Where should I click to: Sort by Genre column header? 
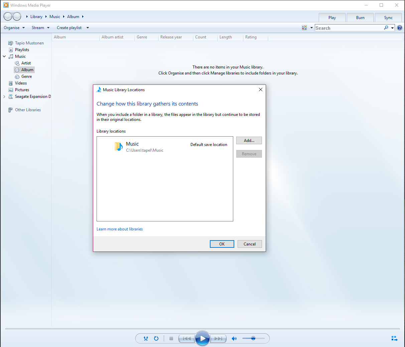pos(146,37)
